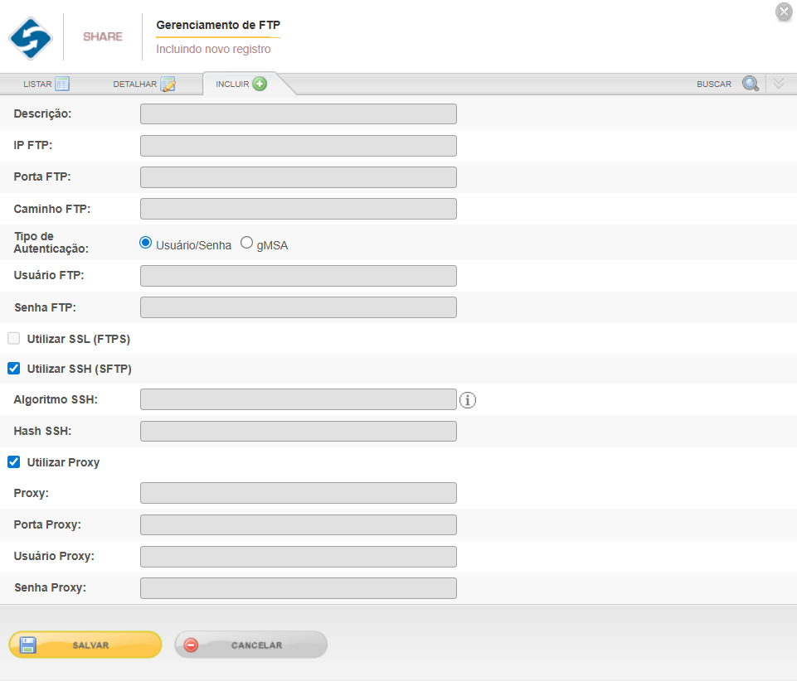
Task: Click the Share logo icon
Action: pos(31,38)
